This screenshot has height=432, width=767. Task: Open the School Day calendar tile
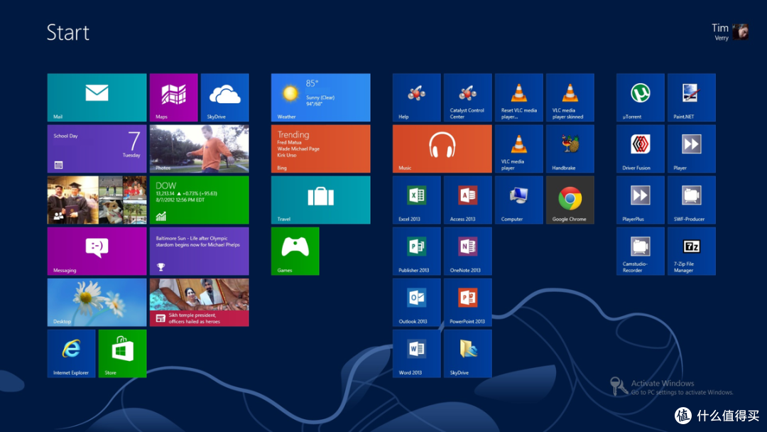click(x=97, y=148)
